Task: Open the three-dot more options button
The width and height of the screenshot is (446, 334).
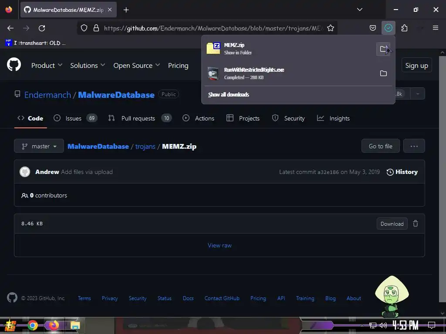Action: click(x=414, y=146)
